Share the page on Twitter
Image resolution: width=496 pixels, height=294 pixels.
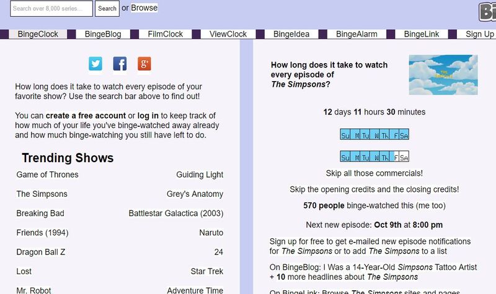95,64
